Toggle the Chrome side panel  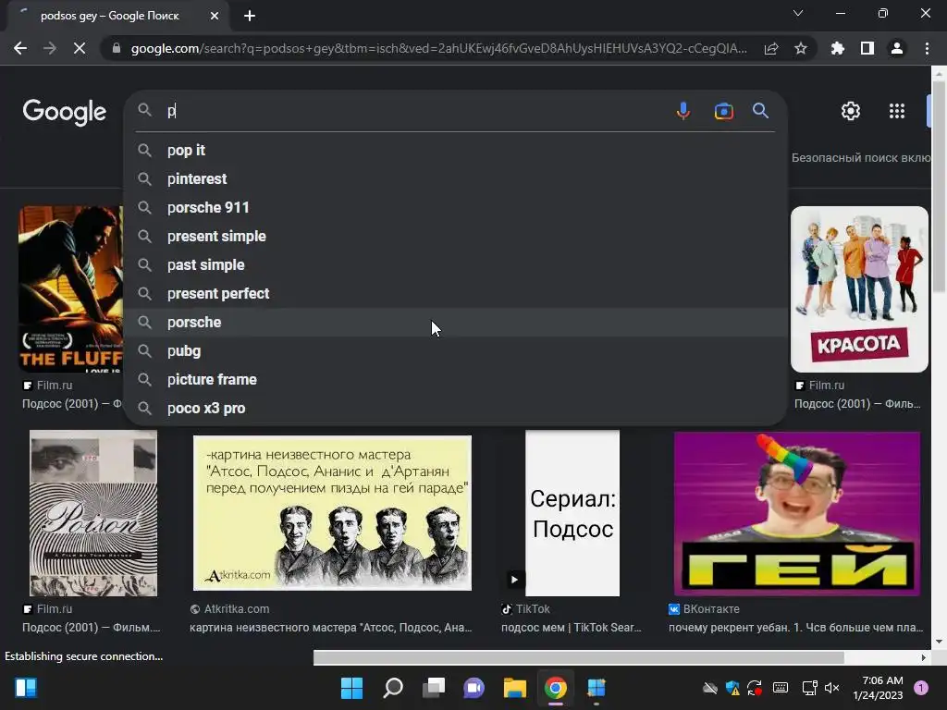pyautogui.click(x=867, y=48)
